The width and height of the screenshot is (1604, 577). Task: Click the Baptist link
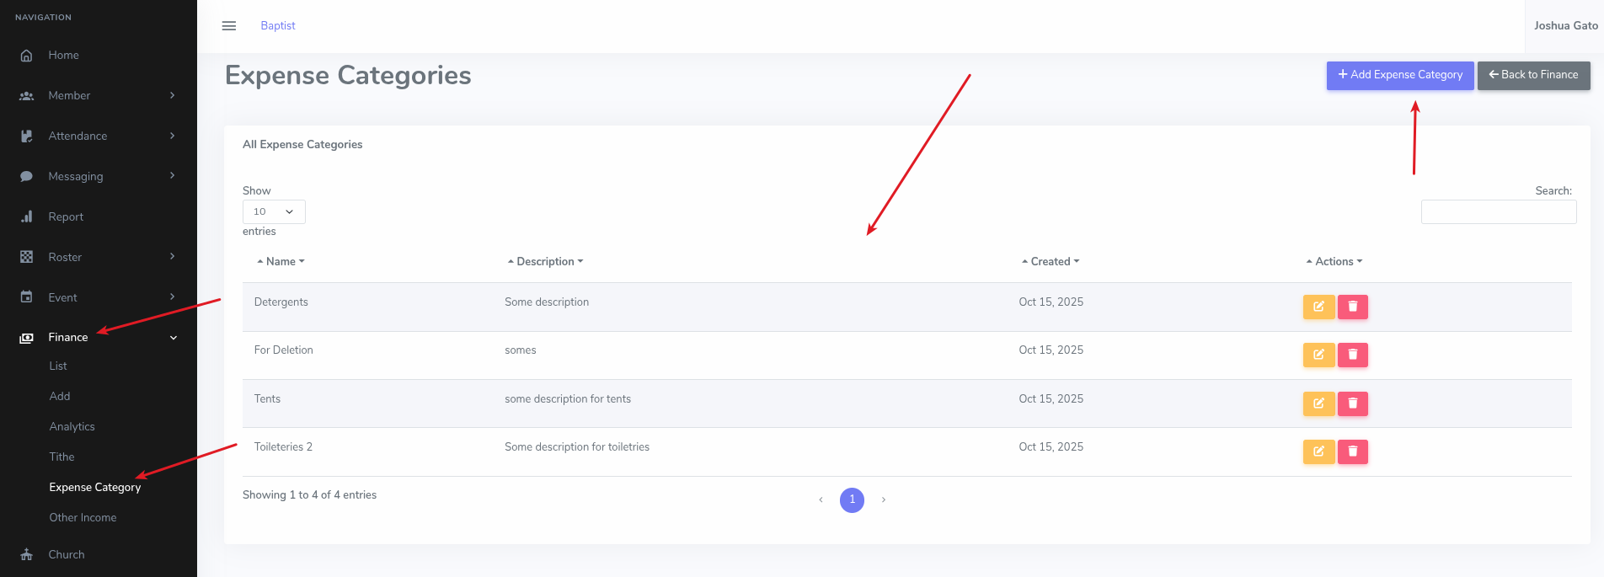[x=278, y=26]
